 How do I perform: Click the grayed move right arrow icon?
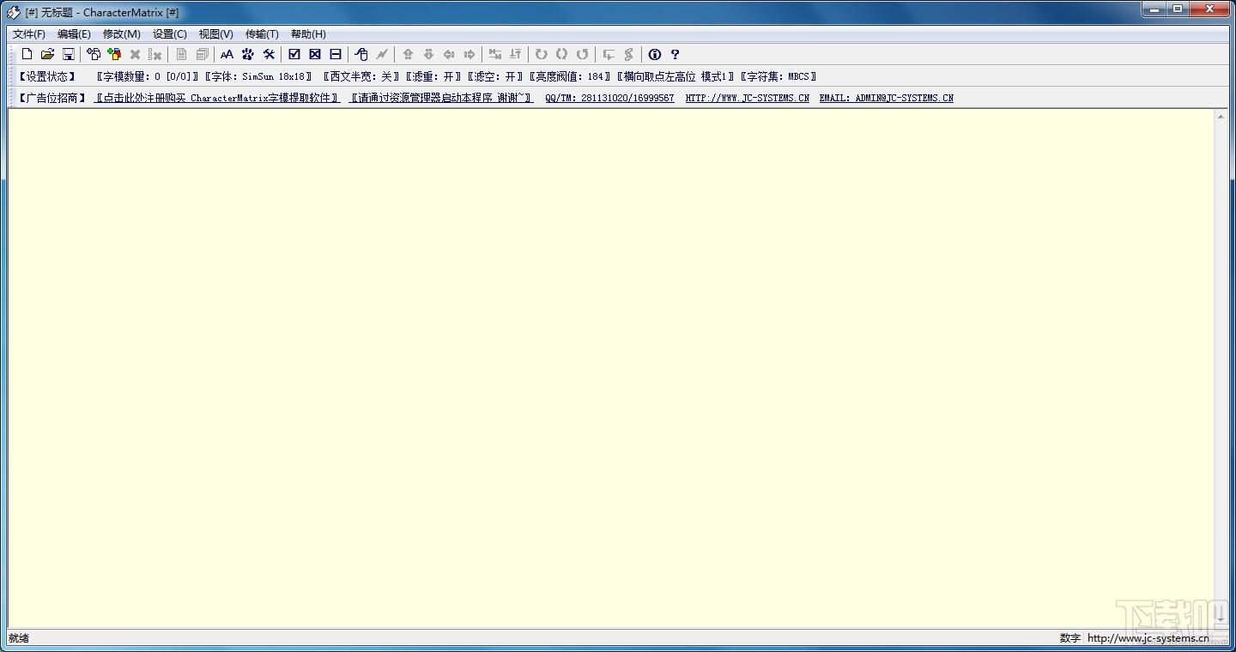(470, 54)
